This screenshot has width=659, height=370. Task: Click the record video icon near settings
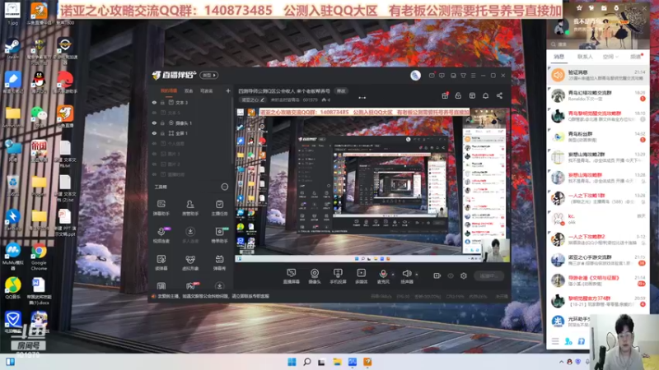tap(437, 275)
